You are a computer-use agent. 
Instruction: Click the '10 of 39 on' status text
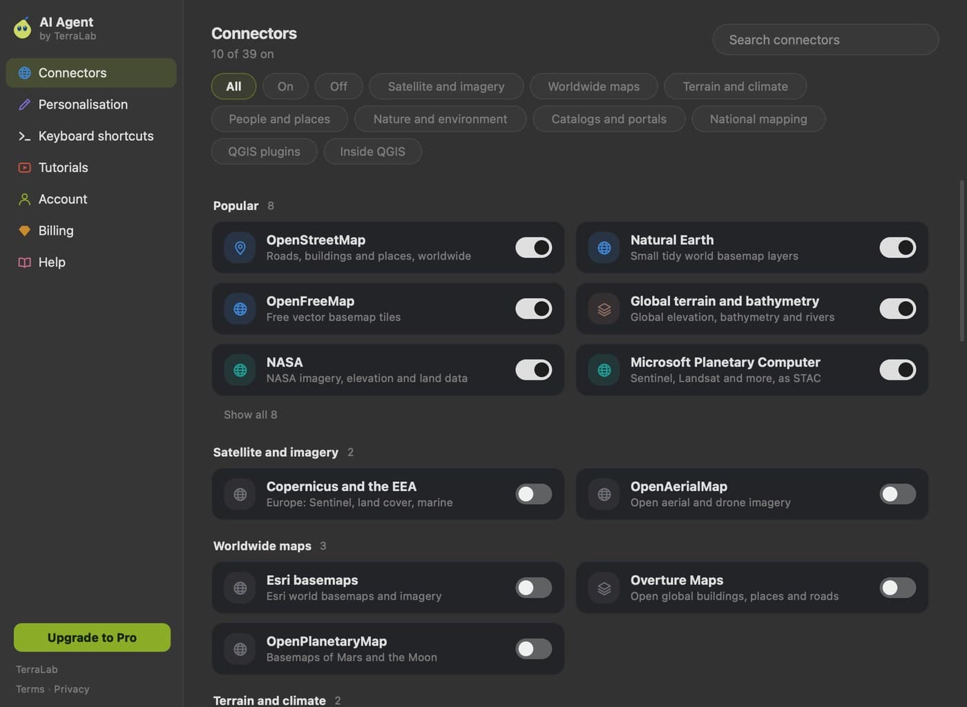point(242,54)
